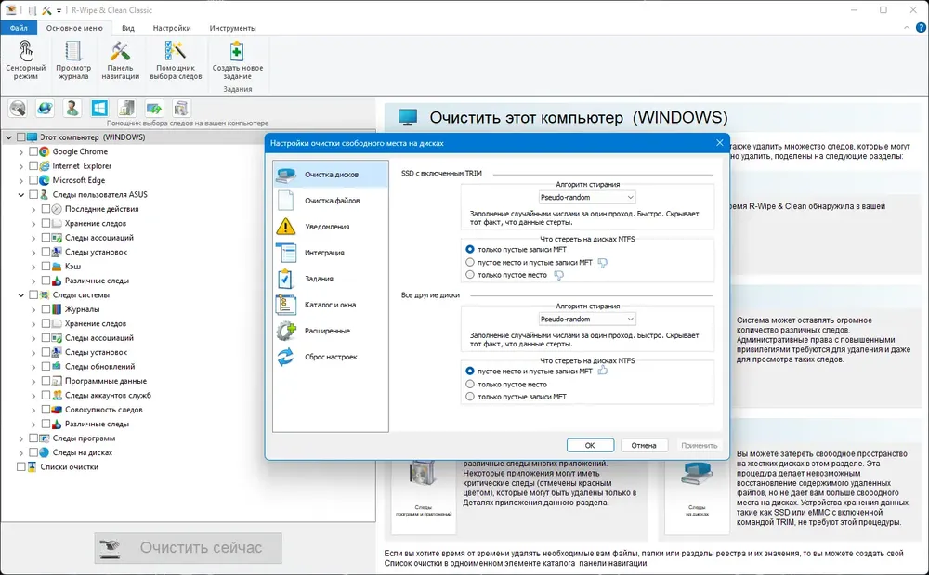Open the SSD Pseudo-random algorithm dropdown
Screen dimensions: 929x575
[x=587, y=197]
